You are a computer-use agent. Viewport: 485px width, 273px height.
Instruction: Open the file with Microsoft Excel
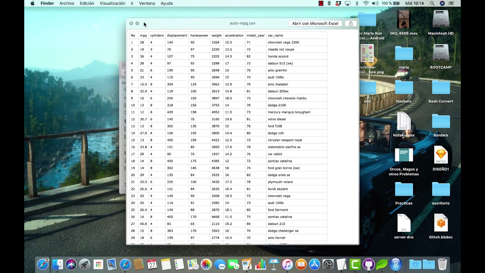coord(315,24)
